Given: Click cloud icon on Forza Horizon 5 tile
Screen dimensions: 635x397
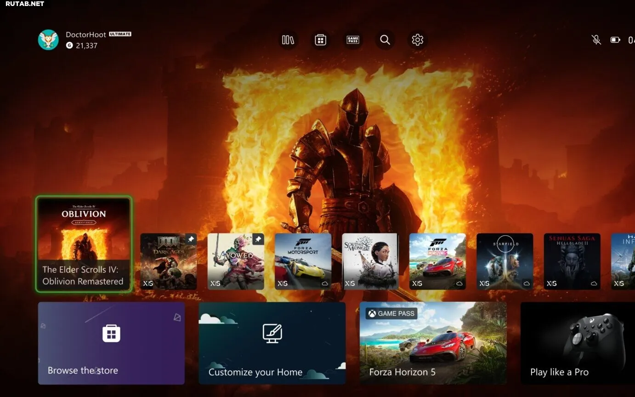Looking at the screenshot, I should click(x=459, y=284).
